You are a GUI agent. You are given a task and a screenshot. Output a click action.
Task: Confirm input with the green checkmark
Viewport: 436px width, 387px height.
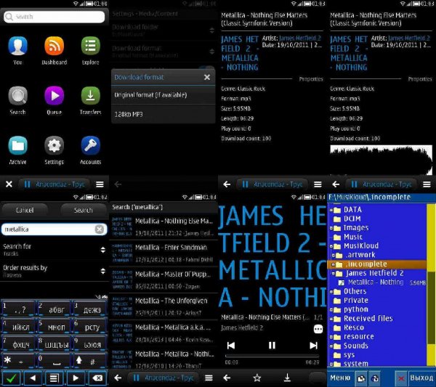11,378
